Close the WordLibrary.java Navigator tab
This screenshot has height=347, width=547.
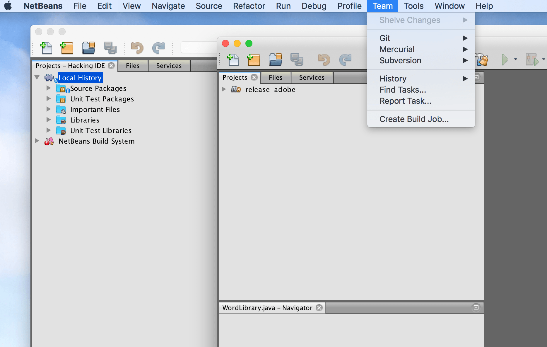pyautogui.click(x=319, y=308)
